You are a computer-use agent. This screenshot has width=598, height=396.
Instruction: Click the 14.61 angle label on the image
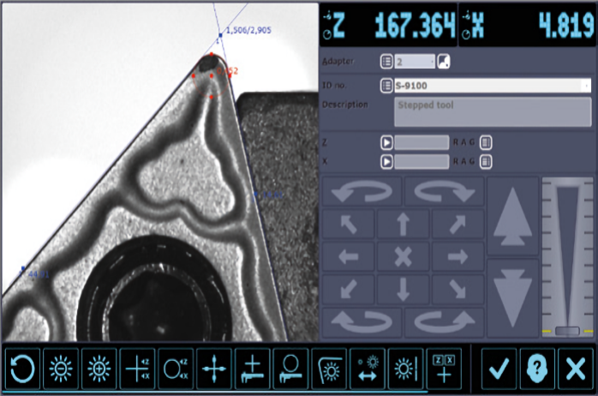[272, 195]
